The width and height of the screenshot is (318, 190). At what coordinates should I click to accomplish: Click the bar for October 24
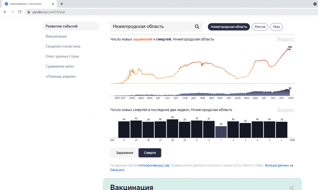tap(124, 129)
